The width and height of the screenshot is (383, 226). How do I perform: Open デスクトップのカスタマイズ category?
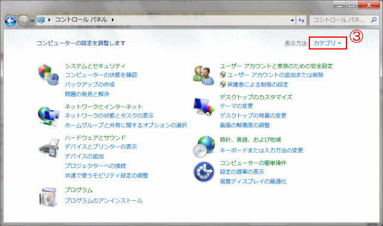256,97
